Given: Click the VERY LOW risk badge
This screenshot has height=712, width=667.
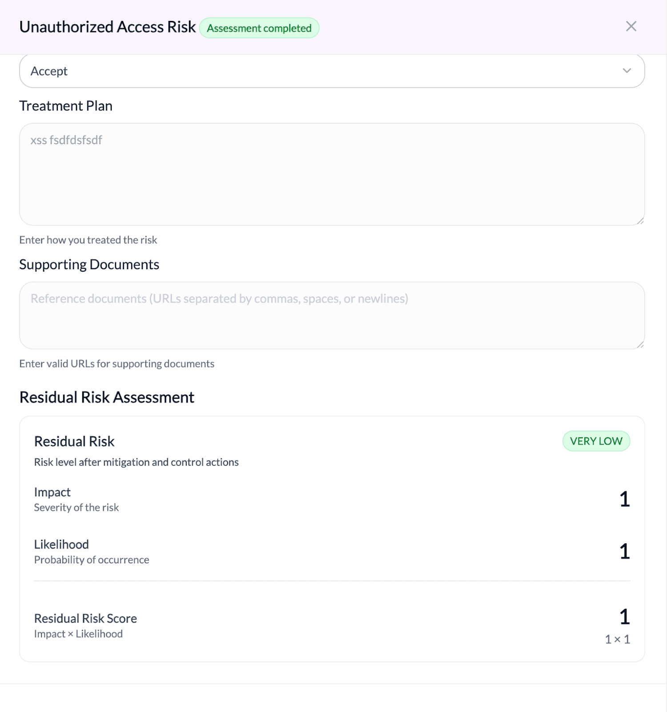Looking at the screenshot, I should [x=596, y=441].
